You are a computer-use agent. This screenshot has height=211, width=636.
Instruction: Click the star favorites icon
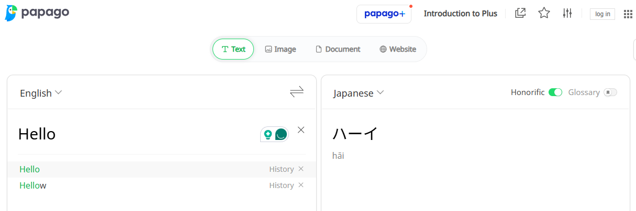544,13
